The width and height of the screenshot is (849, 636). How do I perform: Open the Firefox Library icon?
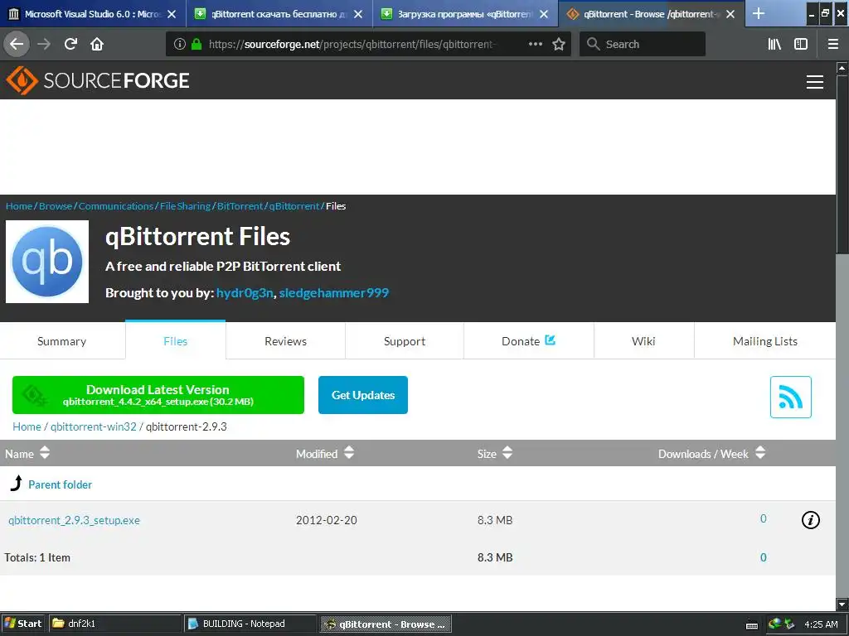tap(774, 45)
